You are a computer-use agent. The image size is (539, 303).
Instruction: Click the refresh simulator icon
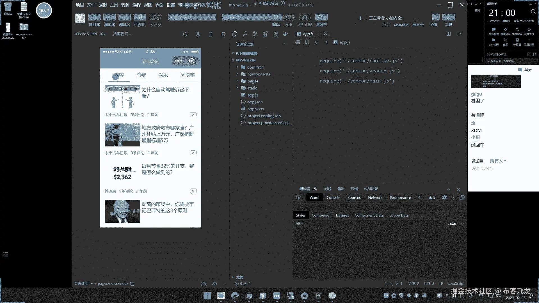(185, 34)
